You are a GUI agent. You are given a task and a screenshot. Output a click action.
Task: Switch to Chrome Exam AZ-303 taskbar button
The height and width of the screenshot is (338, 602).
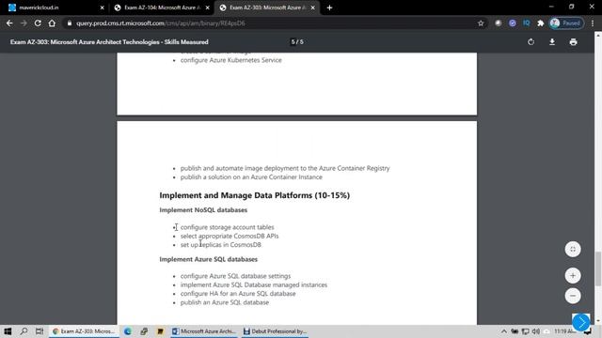click(84, 331)
